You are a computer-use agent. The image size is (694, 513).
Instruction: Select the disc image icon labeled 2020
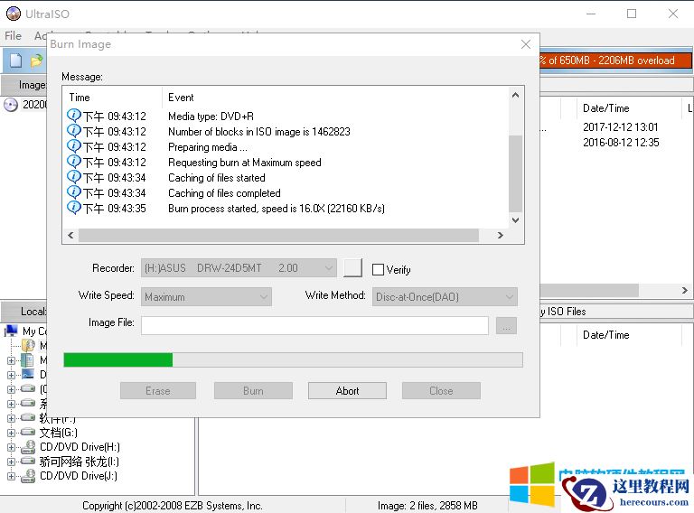pyautogui.click(x=11, y=105)
